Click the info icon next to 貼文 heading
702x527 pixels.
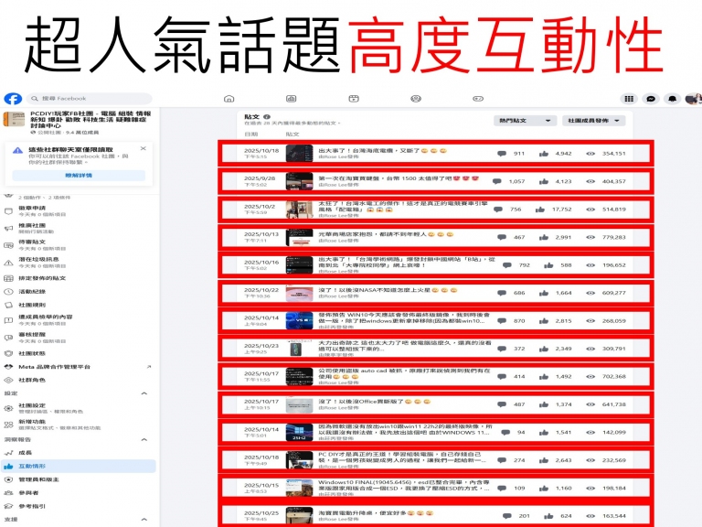click(x=267, y=117)
